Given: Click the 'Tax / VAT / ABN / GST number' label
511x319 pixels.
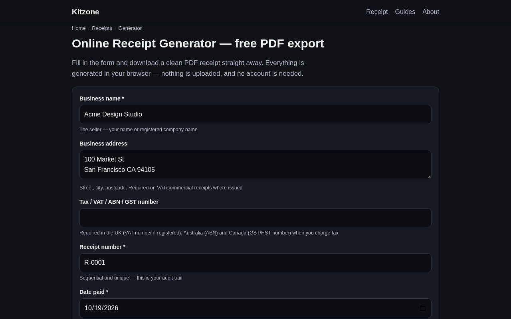Looking at the screenshot, I should (x=119, y=202).
